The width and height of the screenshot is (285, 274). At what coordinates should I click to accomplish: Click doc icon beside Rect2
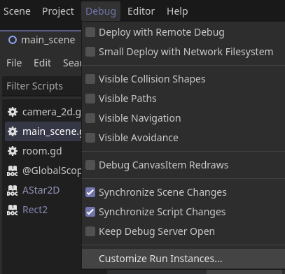13,210
